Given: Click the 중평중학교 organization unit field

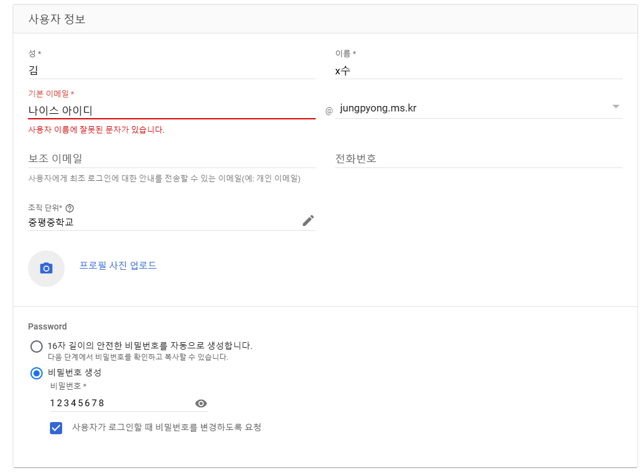Looking at the screenshot, I should click(163, 222).
